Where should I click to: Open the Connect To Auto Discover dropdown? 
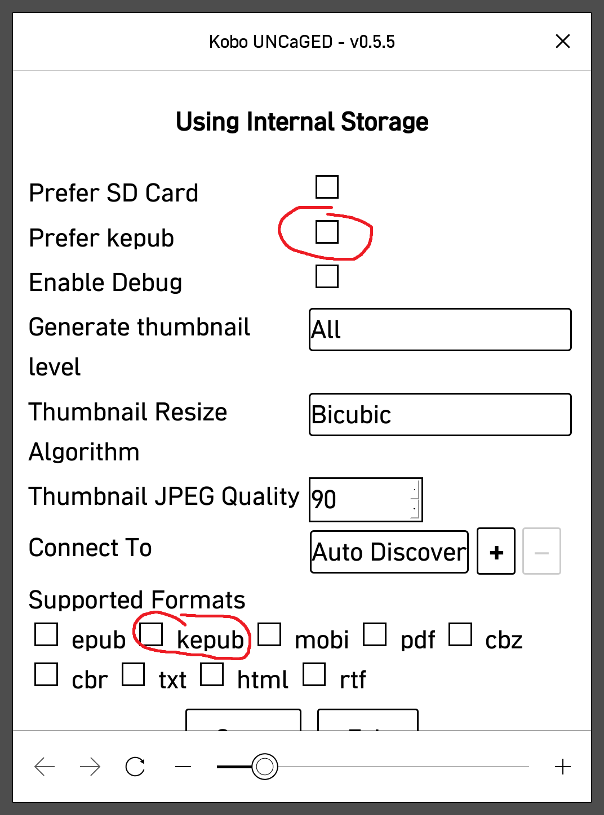pyautogui.click(x=389, y=552)
